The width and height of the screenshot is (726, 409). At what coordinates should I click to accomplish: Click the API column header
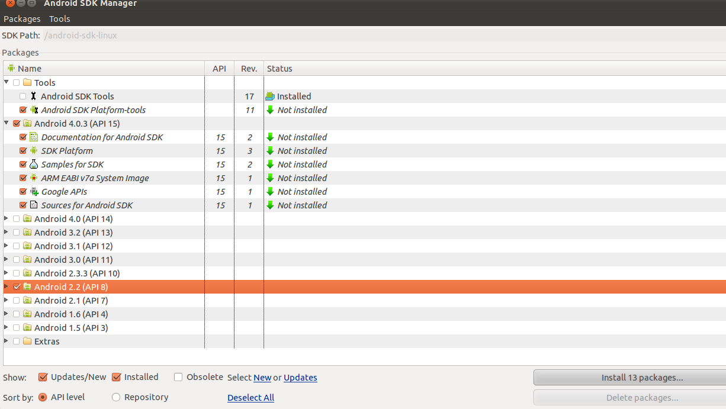coord(219,69)
